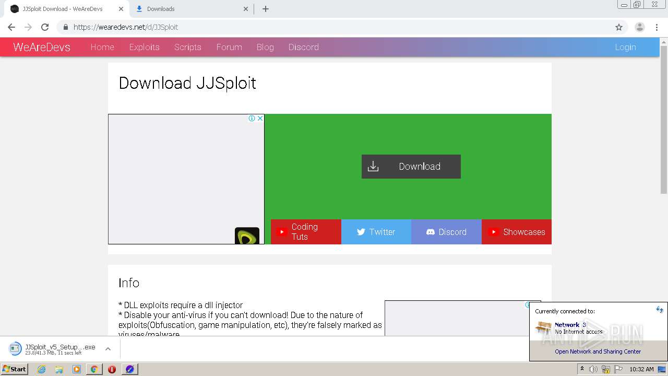Open the Chrome three-dot menu
Screen dimensions: 668x376
657,27
